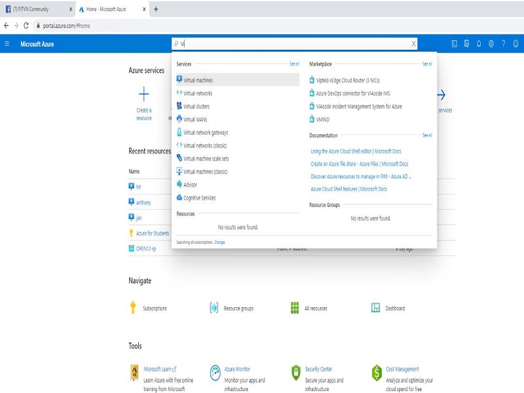Click Create a resource plus icon

[143, 94]
